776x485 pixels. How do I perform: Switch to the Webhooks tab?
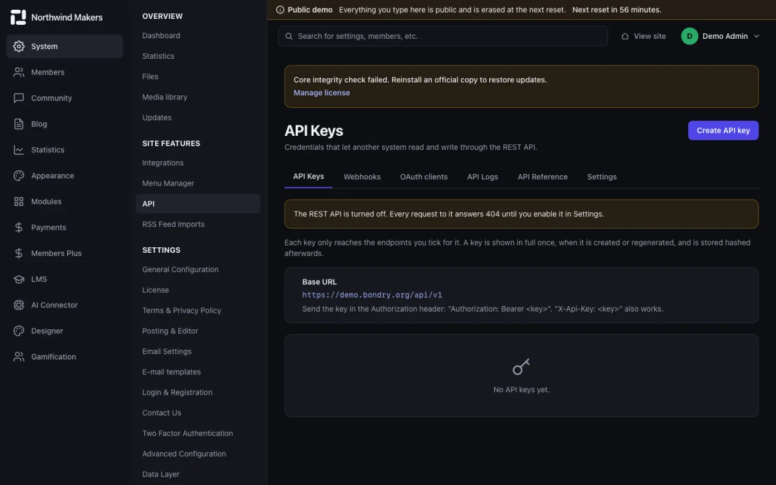(x=362, y=177)
